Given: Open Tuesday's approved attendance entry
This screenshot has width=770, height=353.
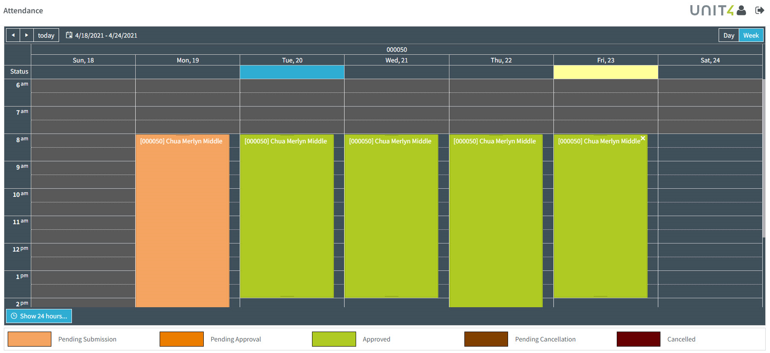Looking at the screenshot, I should click(x=287, y=216).
